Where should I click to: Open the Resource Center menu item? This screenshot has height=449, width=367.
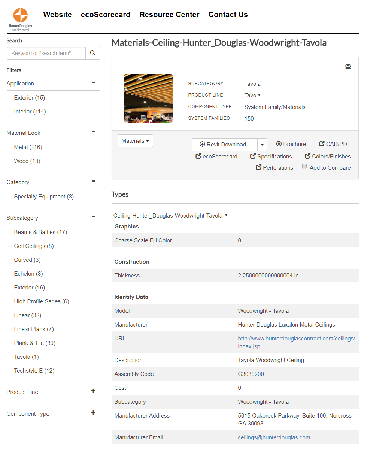[170, 15]
